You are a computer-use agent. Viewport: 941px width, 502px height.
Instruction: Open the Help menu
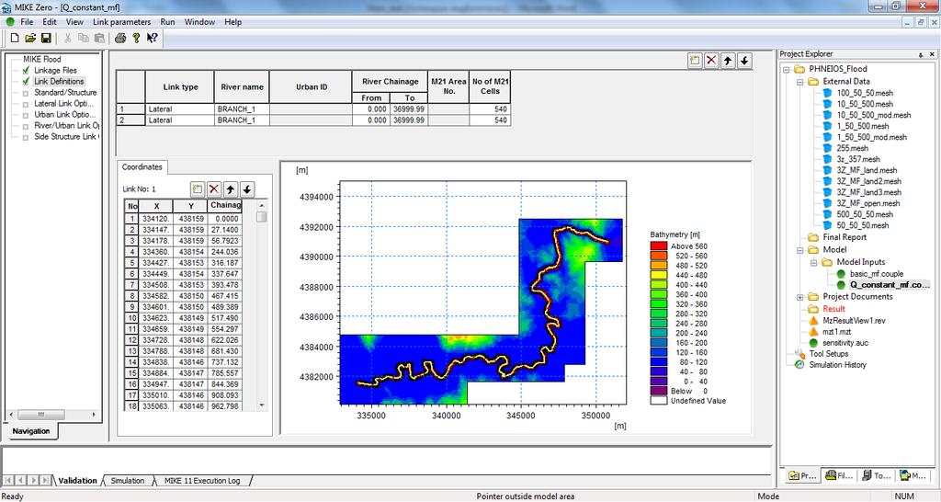pos(232,22)
